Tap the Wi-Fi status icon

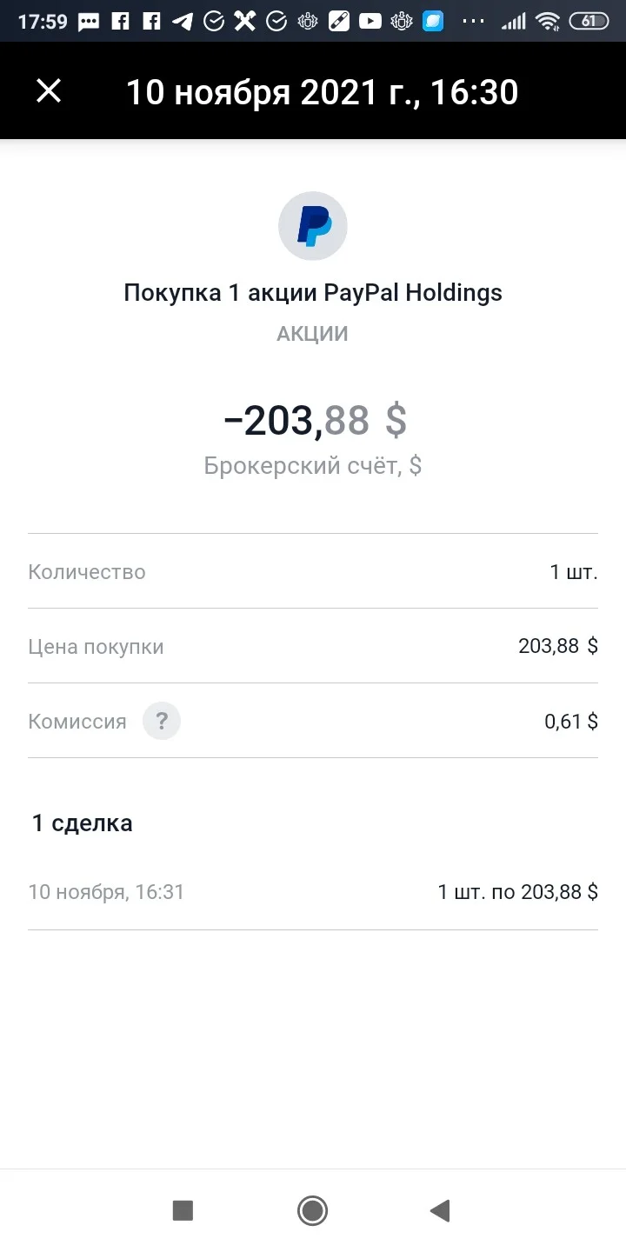click(548, 22)
